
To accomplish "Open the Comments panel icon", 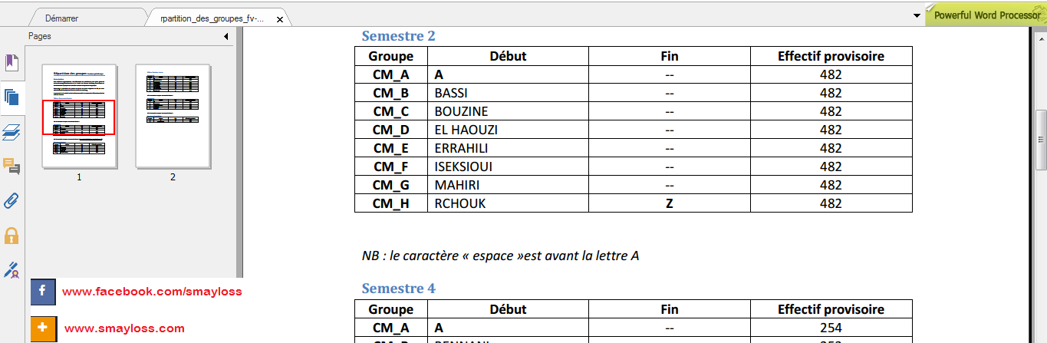I will click(12, 166).
